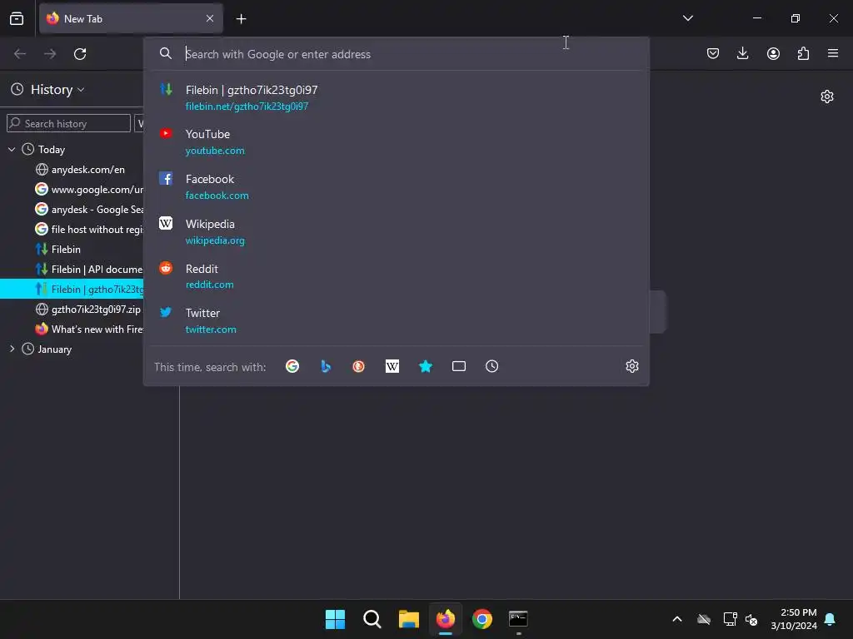853x639 pixels.
Task: Choose the Wikipedia suggestion
Action: [x=396, y=232]
